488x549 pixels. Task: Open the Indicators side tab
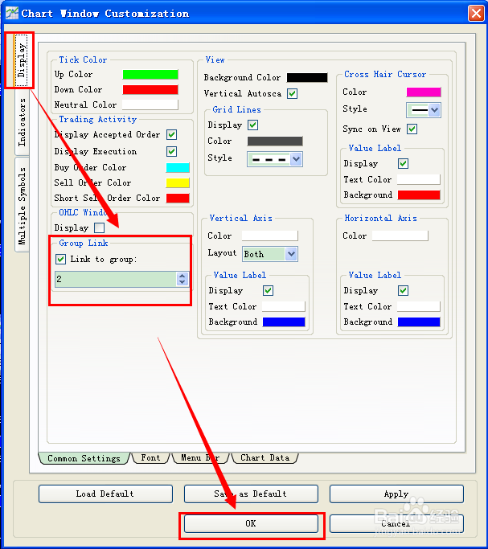22,122
